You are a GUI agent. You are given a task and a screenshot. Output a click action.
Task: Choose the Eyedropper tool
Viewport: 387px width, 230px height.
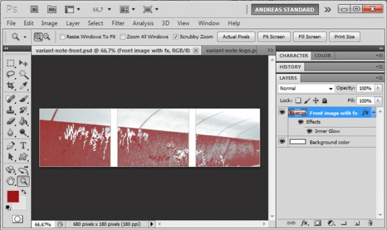point(24,86)
